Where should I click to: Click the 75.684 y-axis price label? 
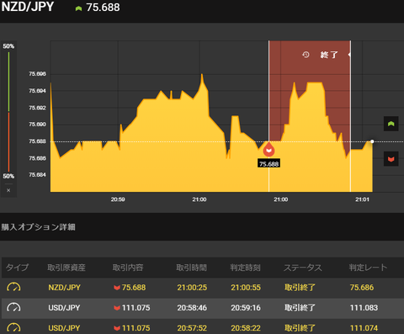tap(37, 175)
